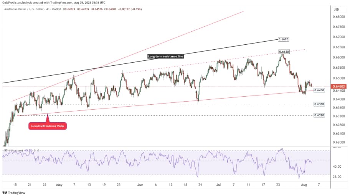
Task: Click 0.68000 on the price axis
Action: point(338,17)
